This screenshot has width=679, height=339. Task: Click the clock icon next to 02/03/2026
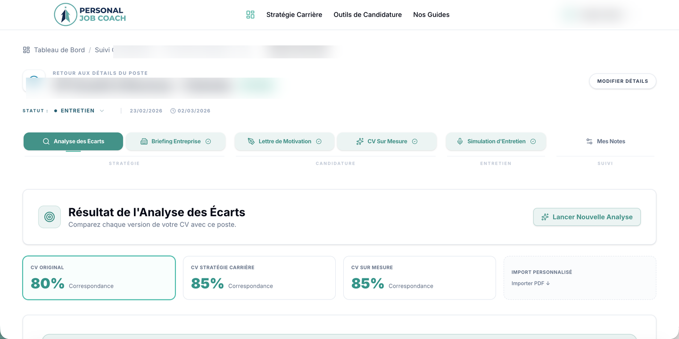173,111
